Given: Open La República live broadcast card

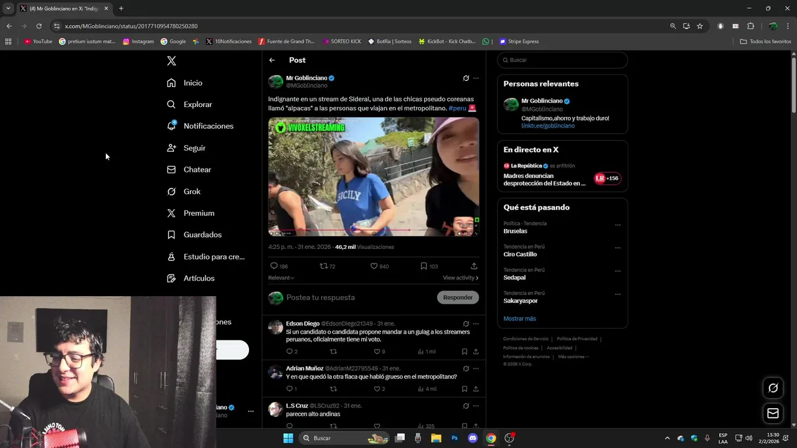Looking at the screenshot, I should pos(562,175).
